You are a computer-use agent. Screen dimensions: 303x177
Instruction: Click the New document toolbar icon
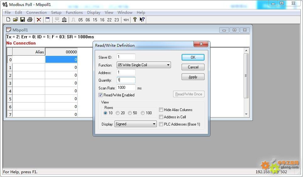tap(8, 19)
